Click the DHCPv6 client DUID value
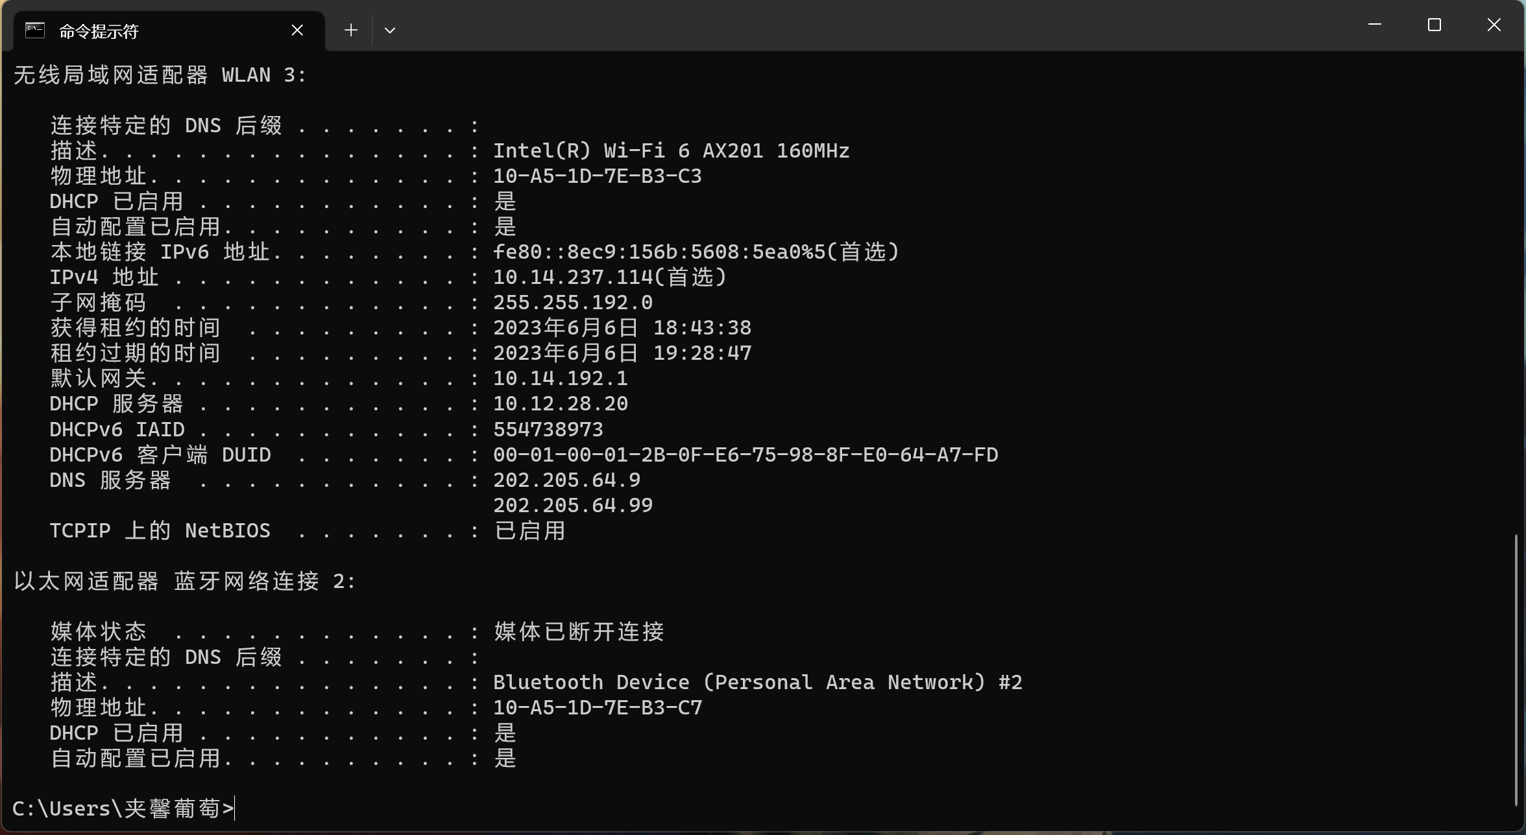This screenshot has height=835, width=1526. click(x=745, y=454)
